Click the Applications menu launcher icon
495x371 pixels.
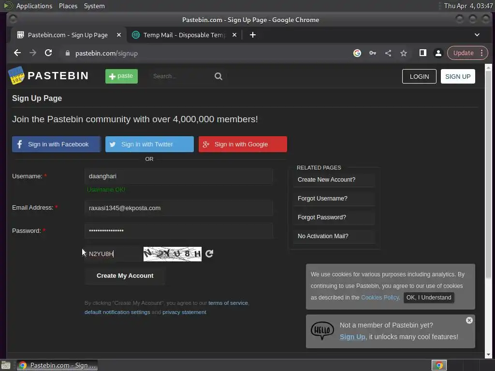pos(8,6)
